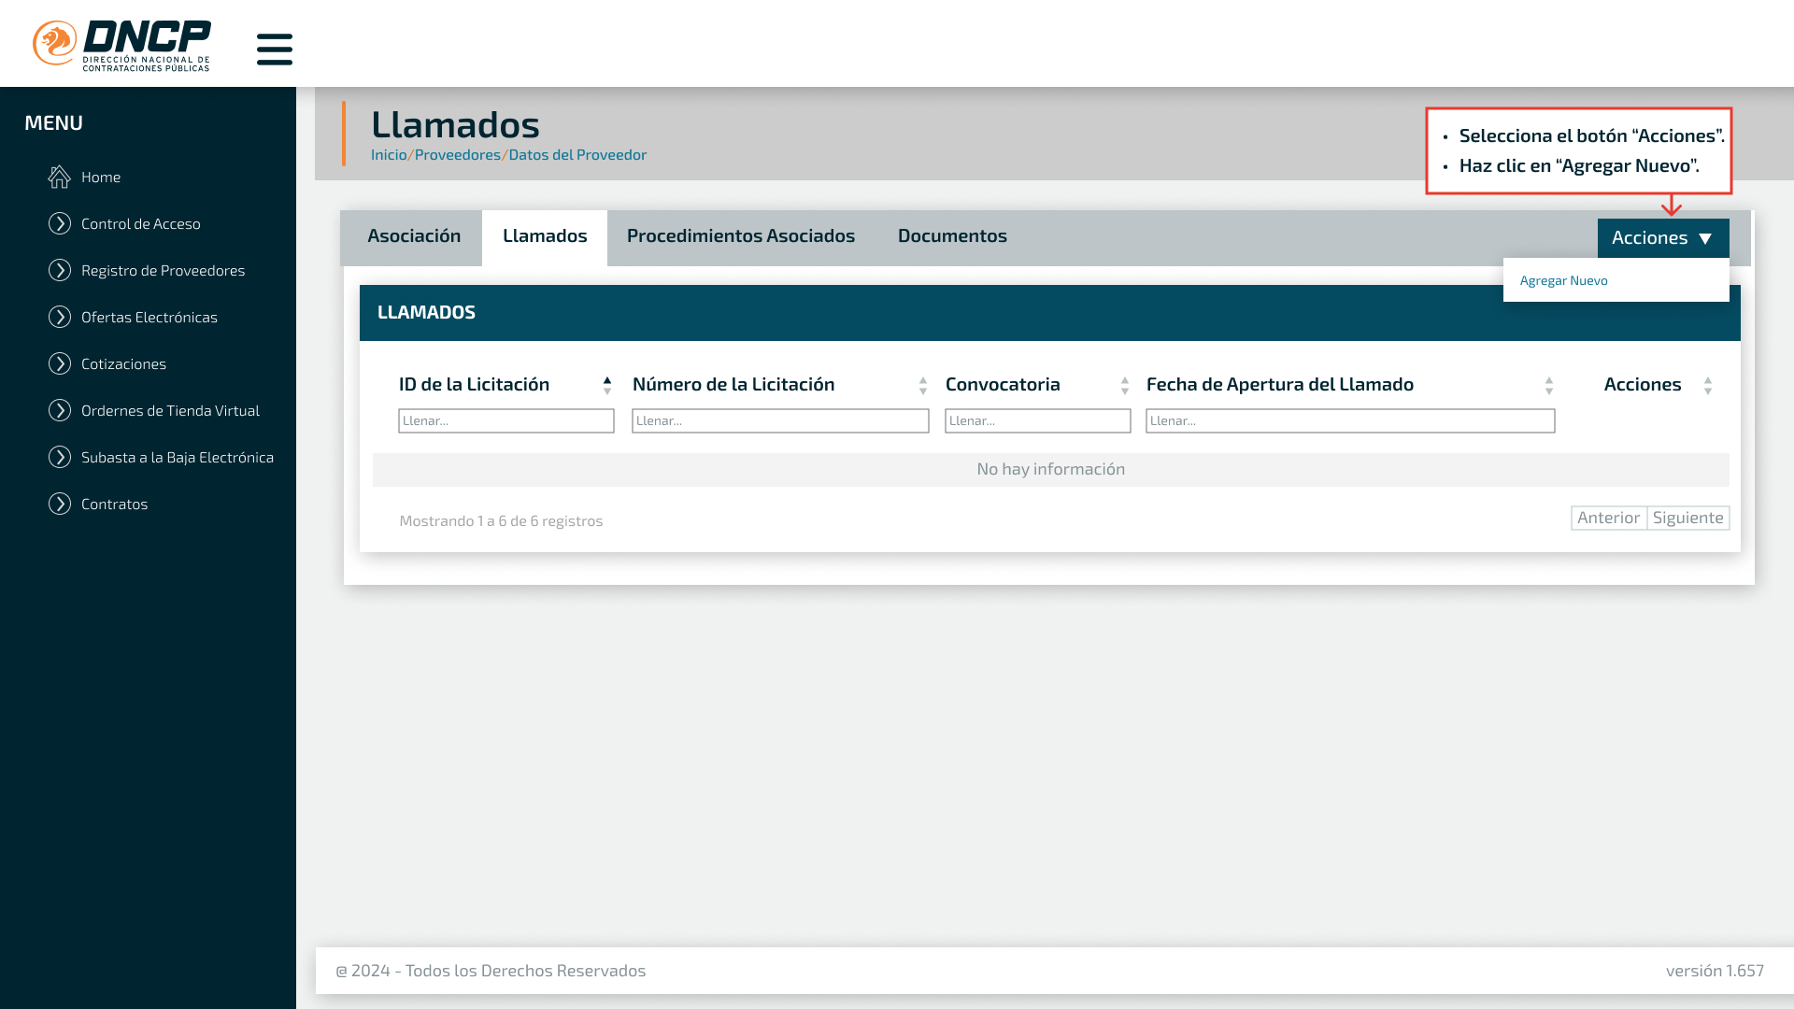Sort by ID de la Licitación arrows
Viewport: 1794px width, 1009px height.
[x=607, y=385]
